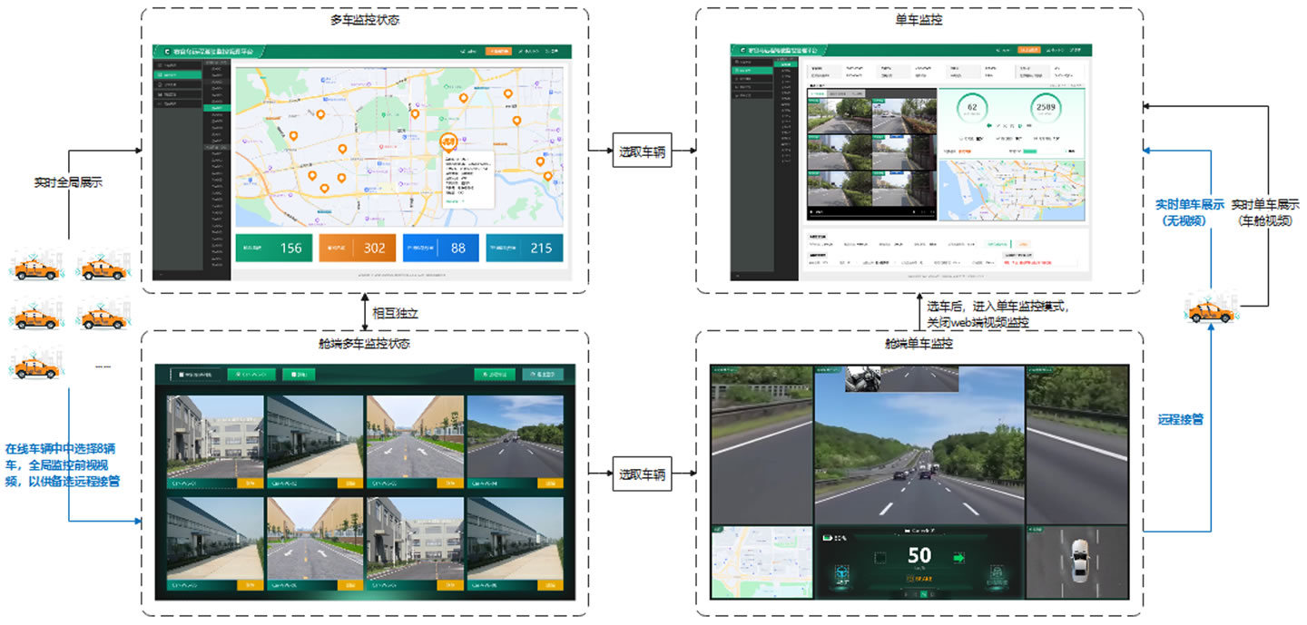
Task: Open the first tab above the camera video grid
Action: click(818, 93)
